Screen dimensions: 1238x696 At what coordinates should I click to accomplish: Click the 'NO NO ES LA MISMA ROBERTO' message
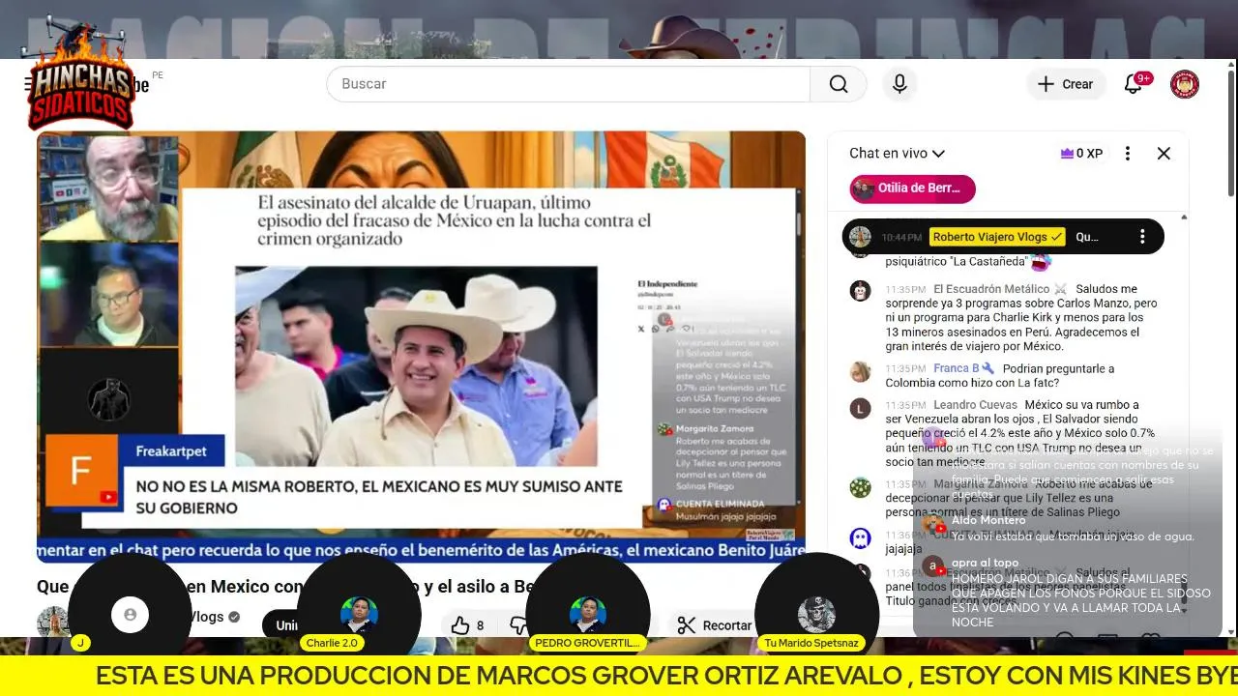pyautogui.click(x=378, y=496)
